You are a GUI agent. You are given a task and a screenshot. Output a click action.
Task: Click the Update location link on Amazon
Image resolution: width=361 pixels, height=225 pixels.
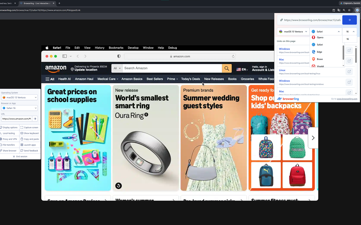[86, 70]
